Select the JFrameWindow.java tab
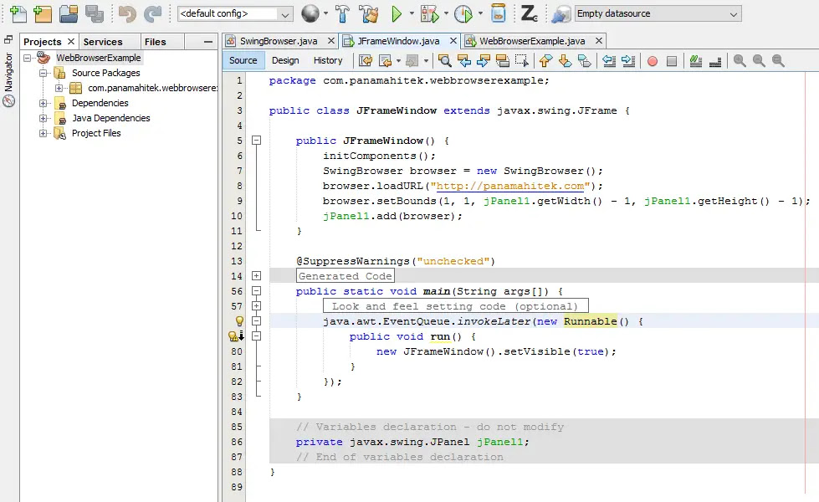 [398, 41]
